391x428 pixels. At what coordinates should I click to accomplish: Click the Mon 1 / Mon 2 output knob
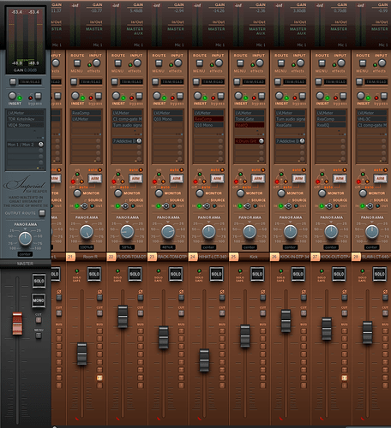click(41, 145)
